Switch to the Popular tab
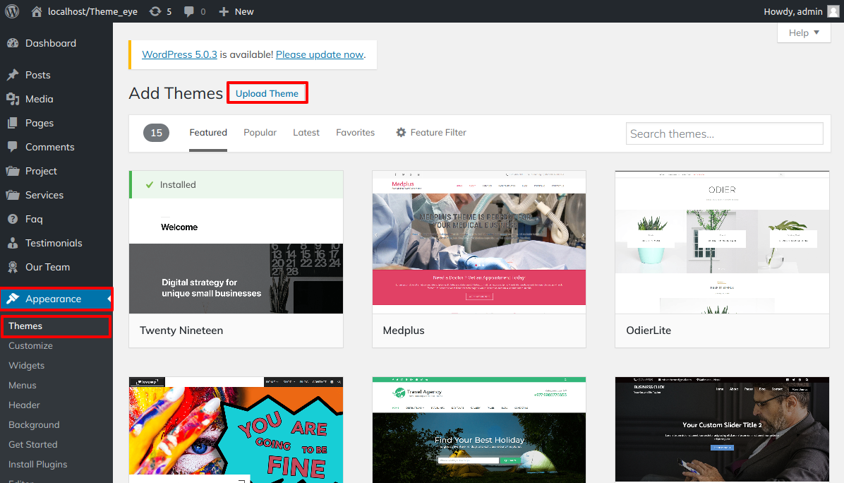Screen dimensions: 844x483 (260, 133)
